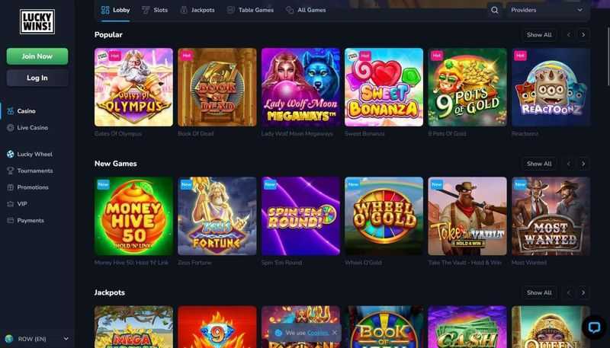Open the ROW (EN) region selector
This screenshot has height=348, width=610.
[37, 339]
